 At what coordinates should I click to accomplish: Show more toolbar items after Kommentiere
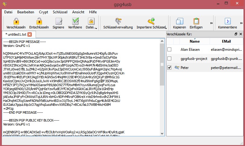242,23
